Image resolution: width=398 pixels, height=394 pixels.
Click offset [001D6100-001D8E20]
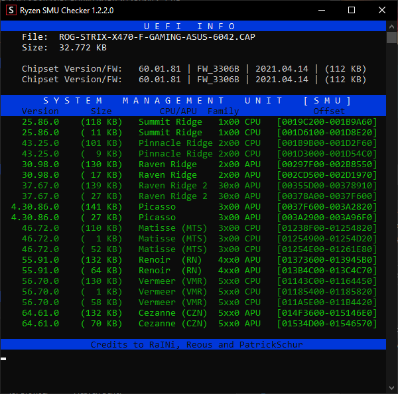pos(327,133)
